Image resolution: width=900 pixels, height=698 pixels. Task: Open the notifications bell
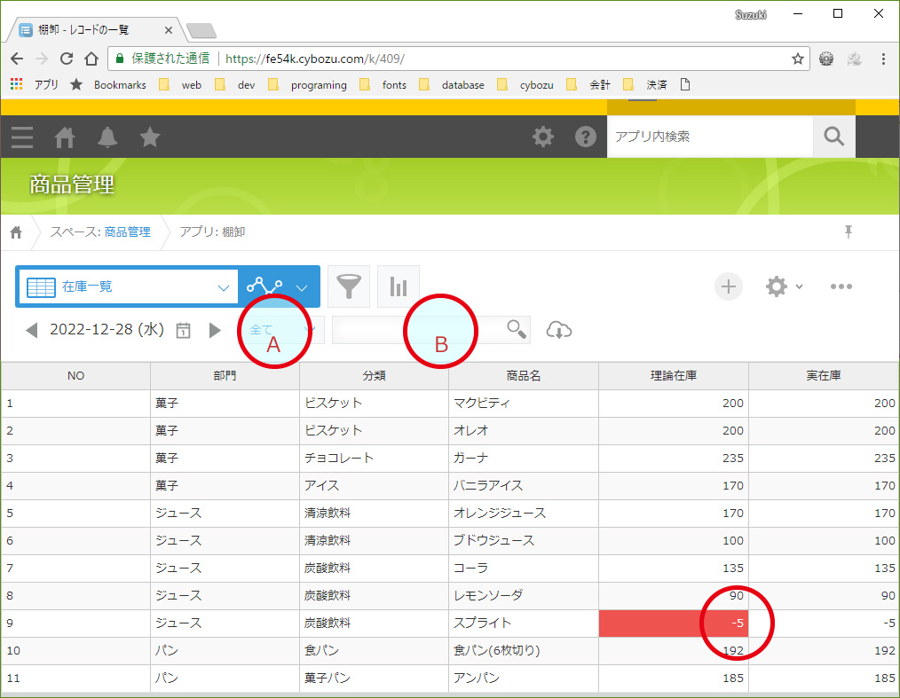point(107,137)
